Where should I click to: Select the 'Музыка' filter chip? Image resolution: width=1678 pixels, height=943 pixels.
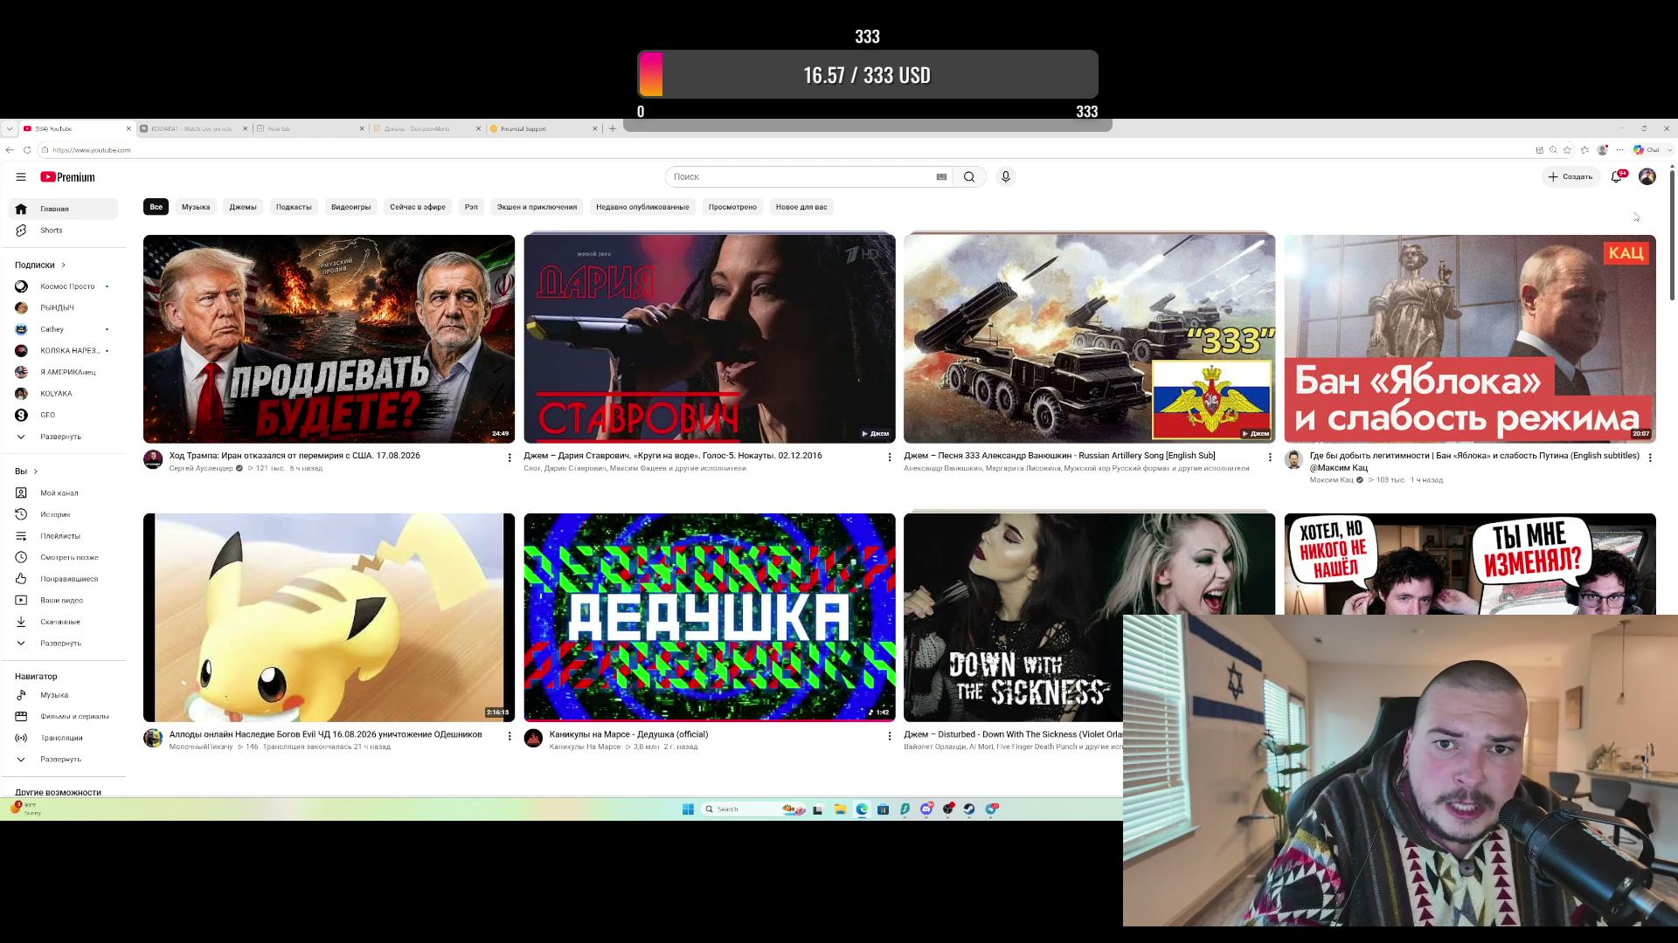196,207
